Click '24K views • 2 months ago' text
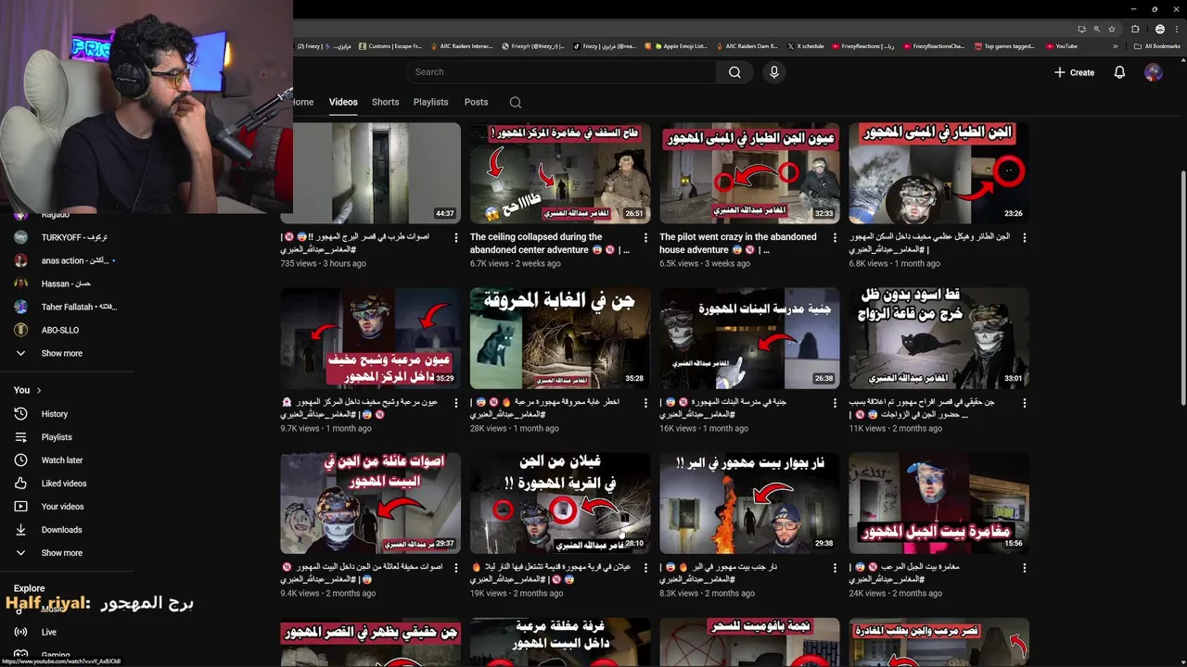Screen dimensions: 1187x667 (x=894, y=594)
